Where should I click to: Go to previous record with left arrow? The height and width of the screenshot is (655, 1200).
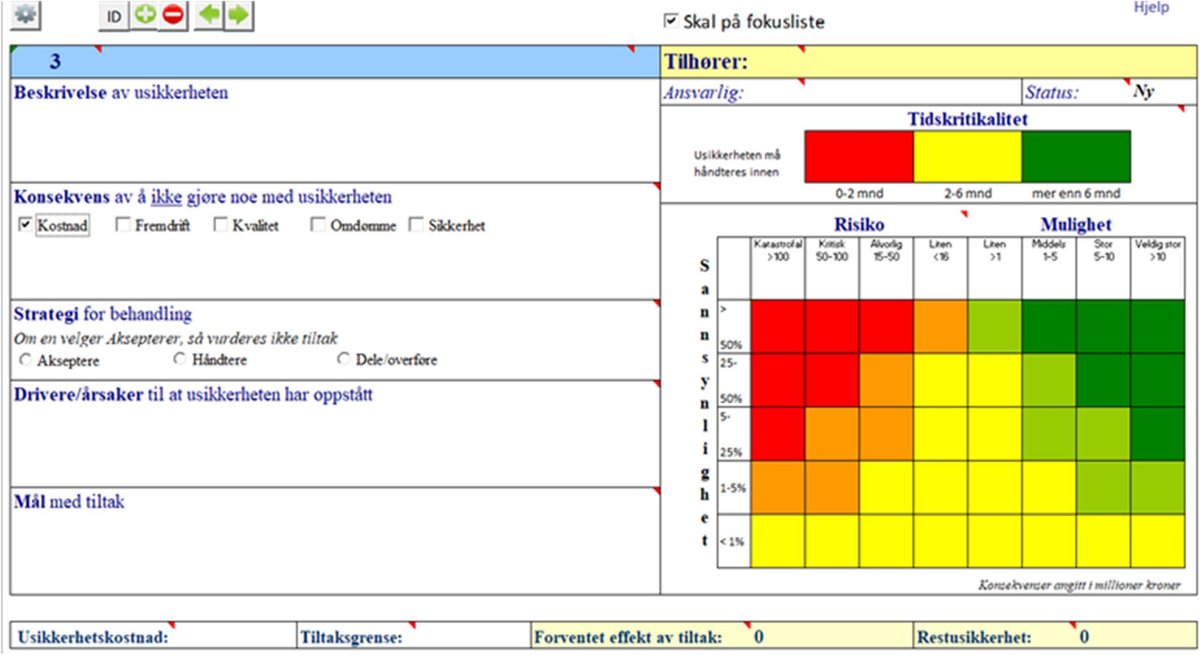tap(209, 15)
